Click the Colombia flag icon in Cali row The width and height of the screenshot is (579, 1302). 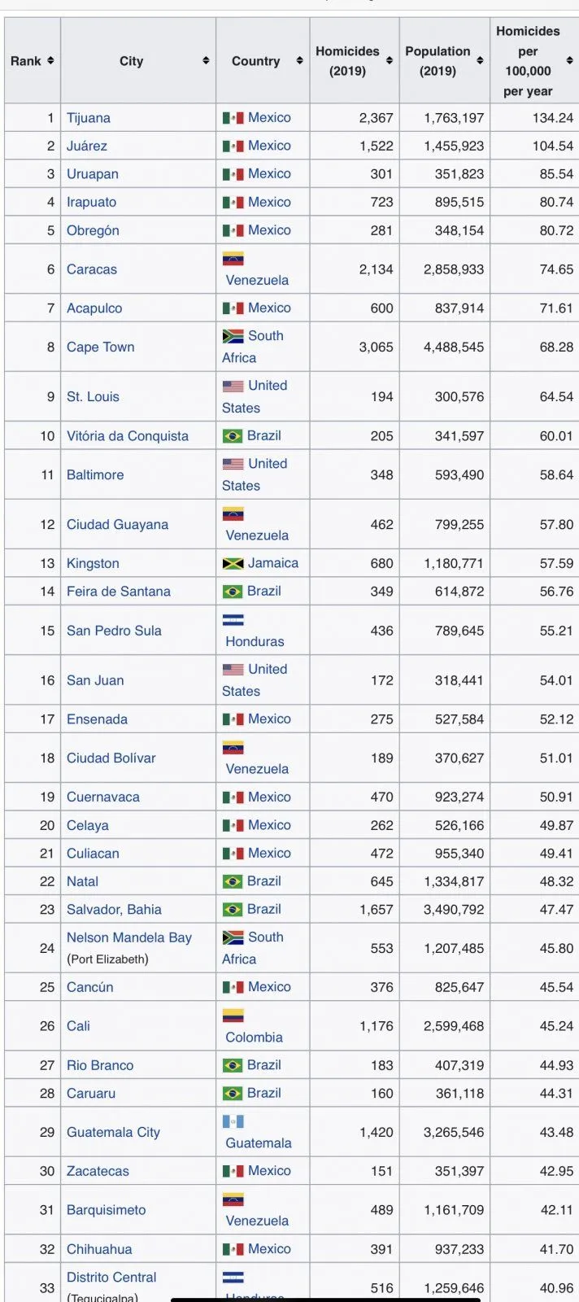[233, 1016]
